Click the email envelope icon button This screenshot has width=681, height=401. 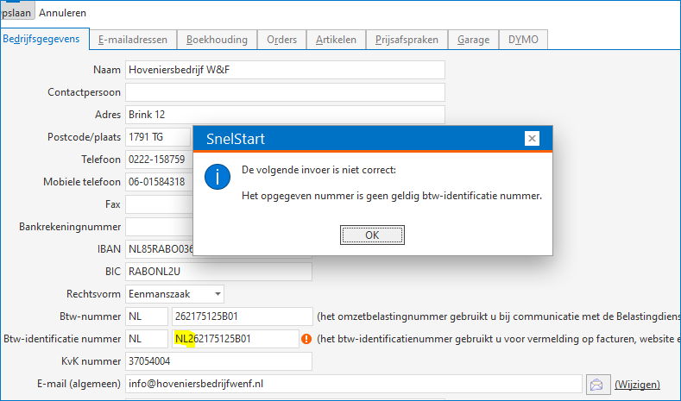(598, 385)
